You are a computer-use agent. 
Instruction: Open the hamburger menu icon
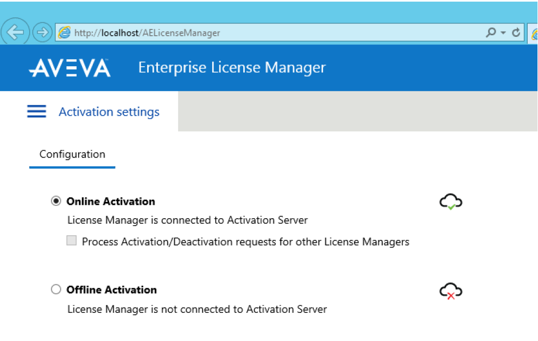(x=36, y=111)
